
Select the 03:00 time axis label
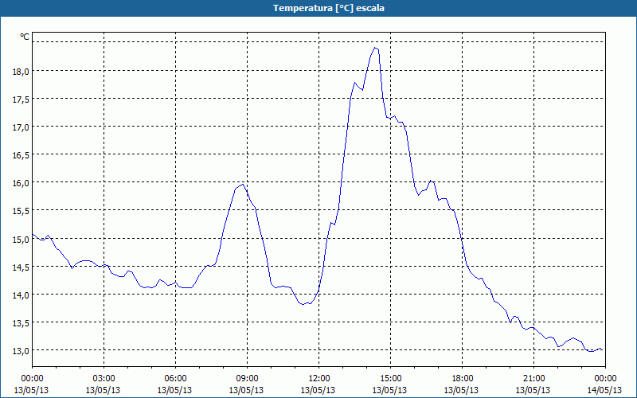(104, 379)
